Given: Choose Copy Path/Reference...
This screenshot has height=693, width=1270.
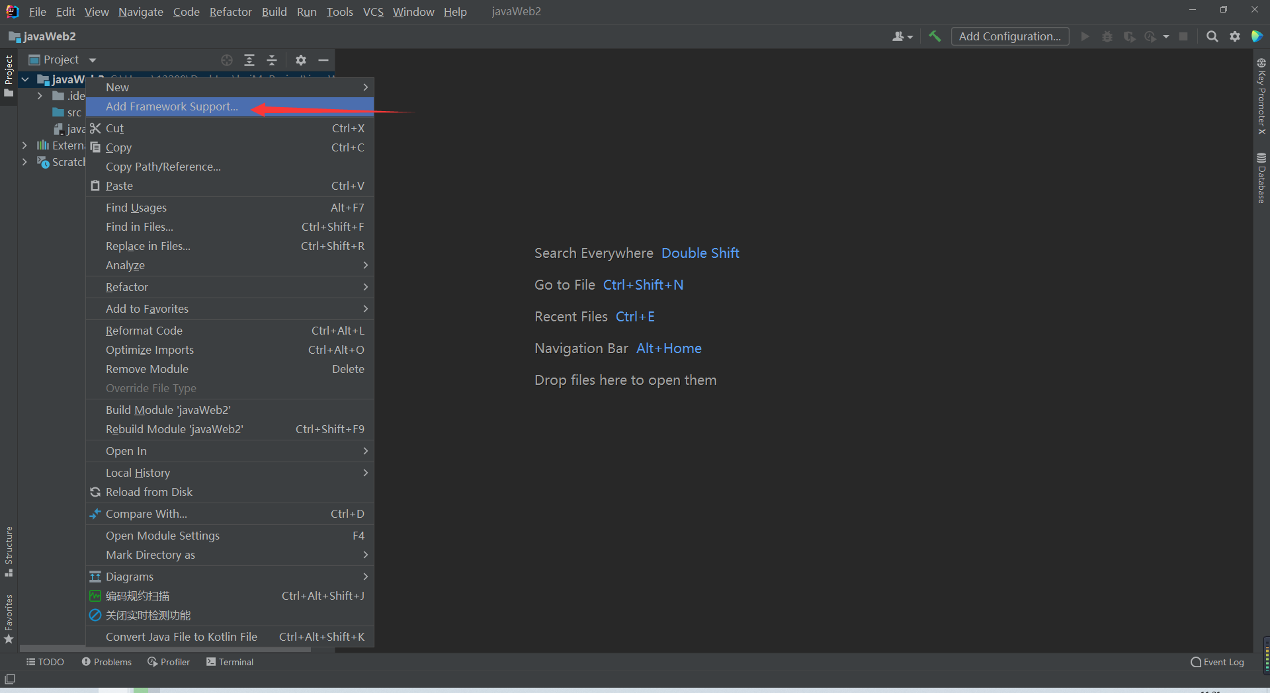Looking at the screenshot, I should tap(230, 167).
